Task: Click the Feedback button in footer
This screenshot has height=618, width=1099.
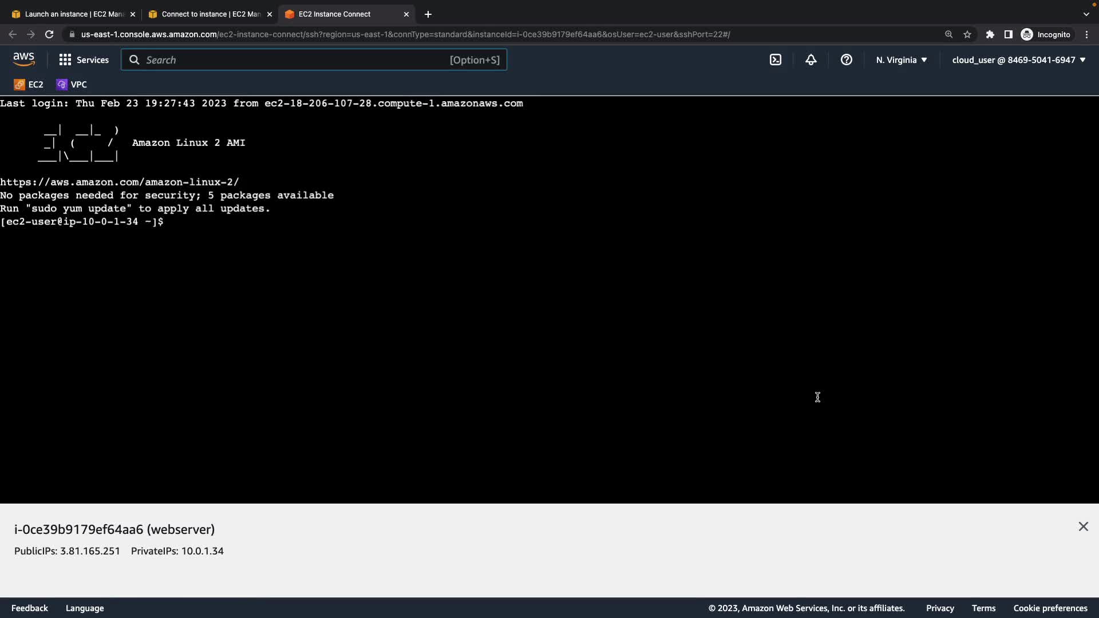Action: pyautogui.click(x=30, y=608)
